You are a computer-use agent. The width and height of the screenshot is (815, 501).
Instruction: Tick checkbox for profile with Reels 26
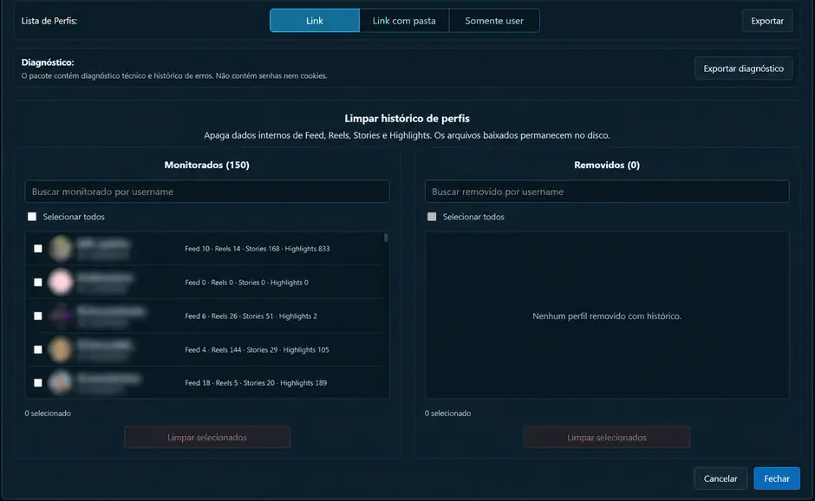(38, 316)
